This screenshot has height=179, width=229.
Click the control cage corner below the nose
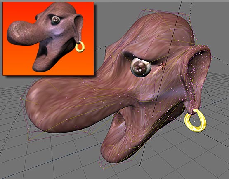(28, 140)
